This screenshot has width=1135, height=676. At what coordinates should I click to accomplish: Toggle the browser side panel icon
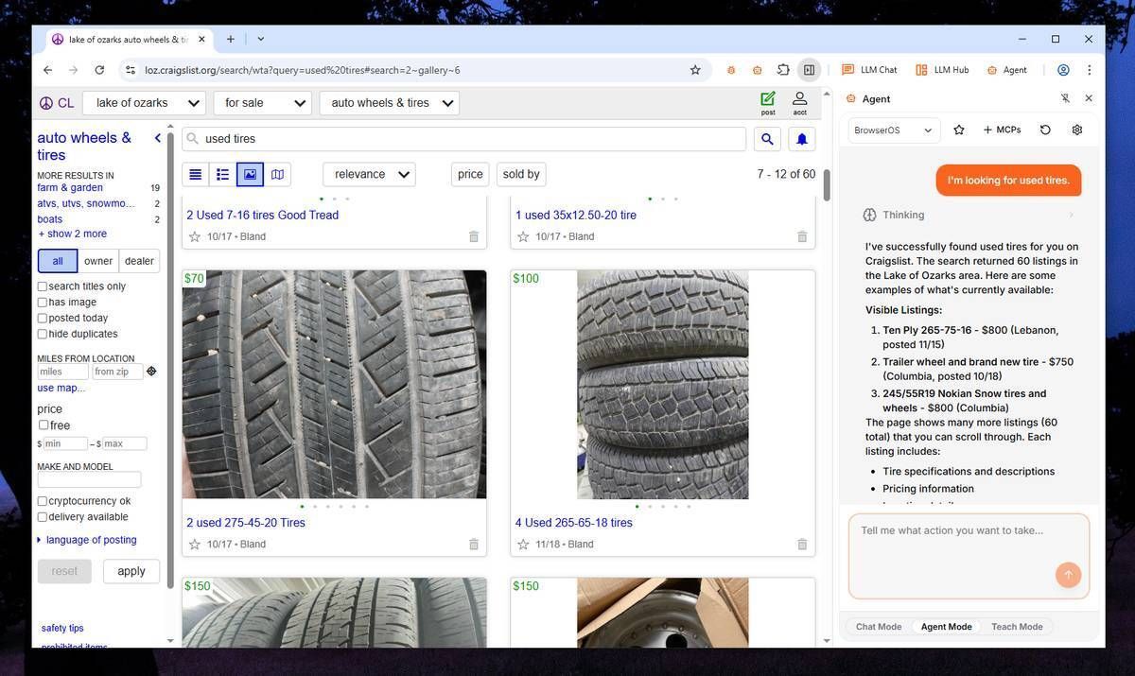809,70
